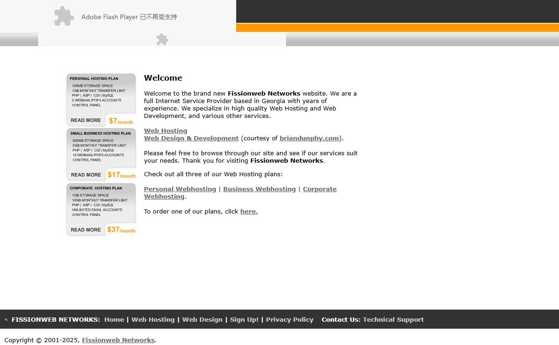Screen dimensions: 559x345
Task: Click the Welcome heading
Action: (163, 78)
